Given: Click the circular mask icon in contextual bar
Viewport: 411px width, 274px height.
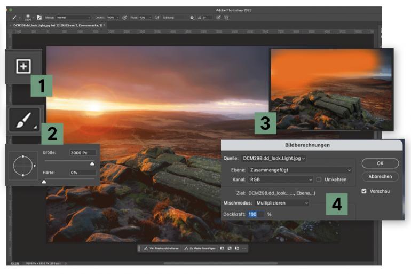Looking at the screenshot, I should coord(230,248).
